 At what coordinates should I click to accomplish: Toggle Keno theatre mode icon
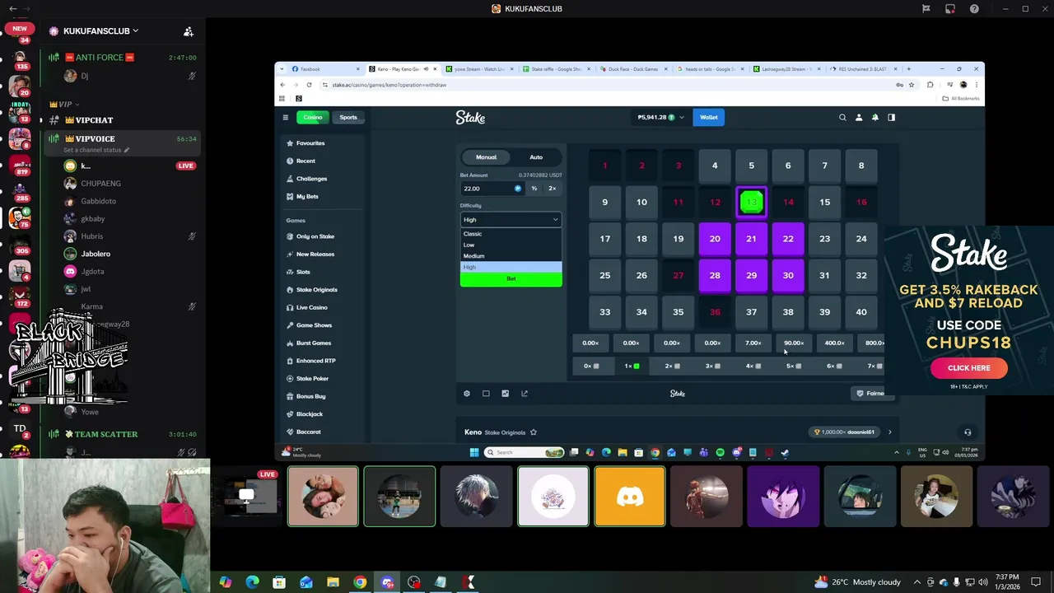point(486,394)
